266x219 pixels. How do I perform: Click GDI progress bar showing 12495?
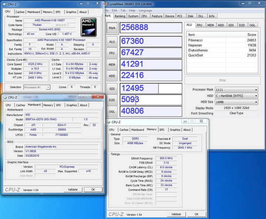[151, 89]
